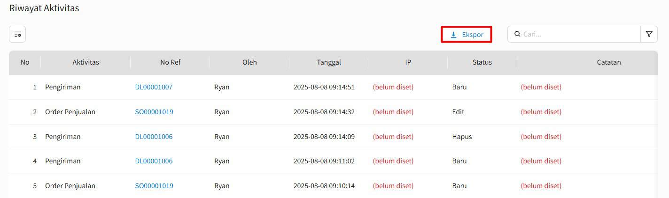669x198 pixels.
Task: Sort by the No Ref column header
Action: click(170, 62)
